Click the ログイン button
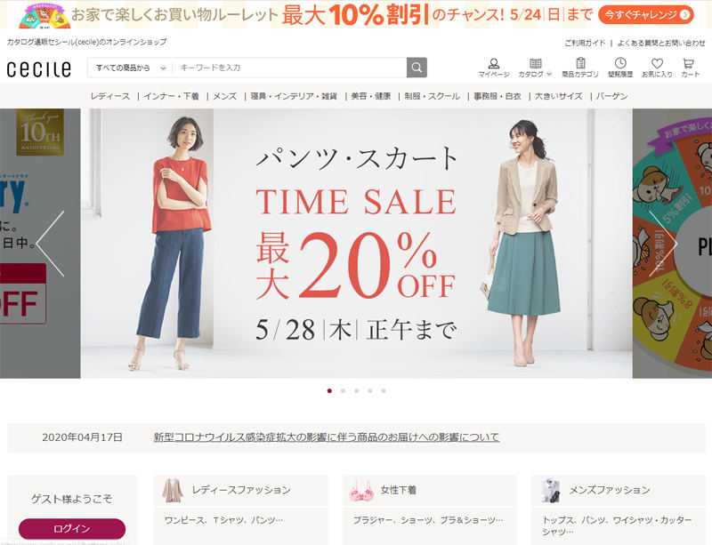712x545 pixels. tap(72, 529)
